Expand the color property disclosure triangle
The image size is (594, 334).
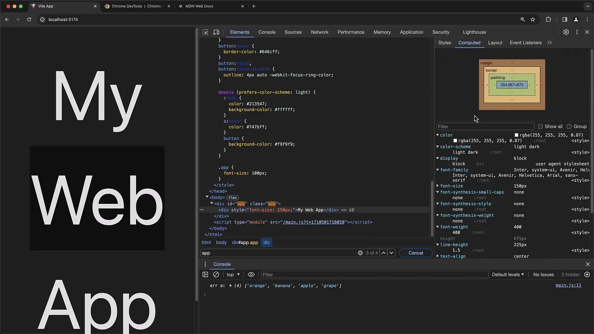[x=437, y=135]
